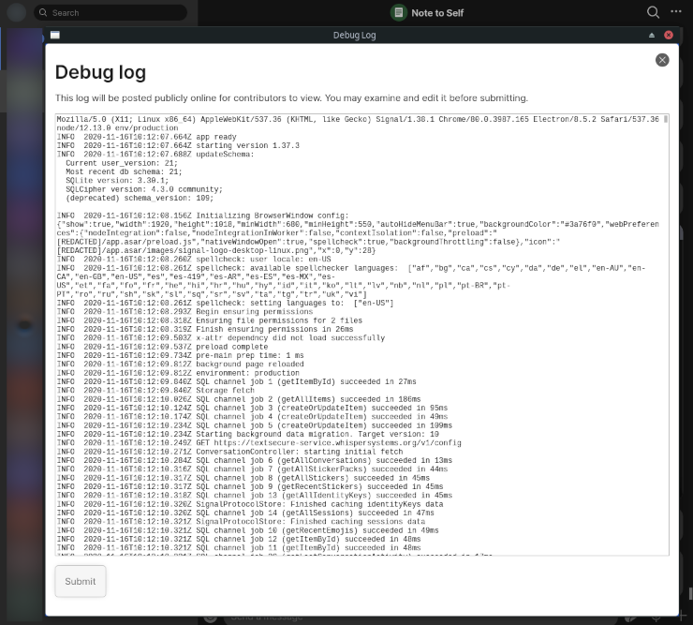The image size is (693, 625).
Task: Click the magnifier icon inside the Search box
Action: 43,13
